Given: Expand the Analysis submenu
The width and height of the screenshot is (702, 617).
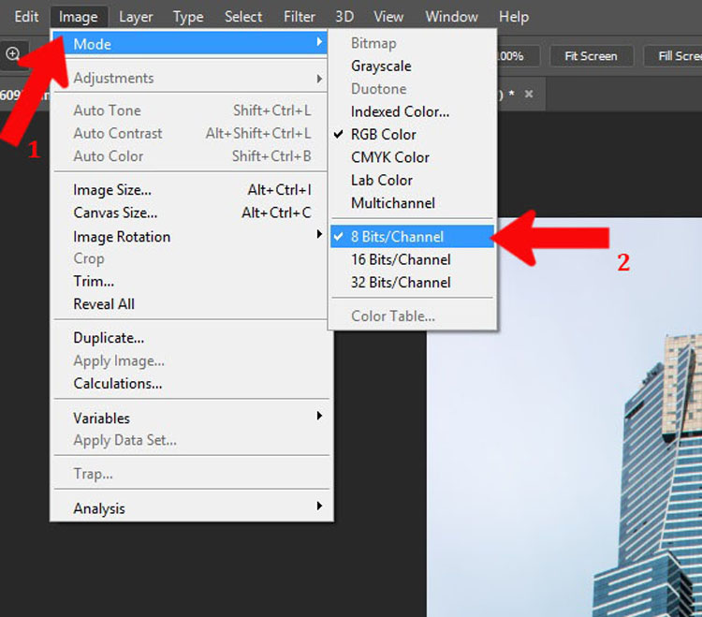Looking at the screenshot, I should coord(192,508).
